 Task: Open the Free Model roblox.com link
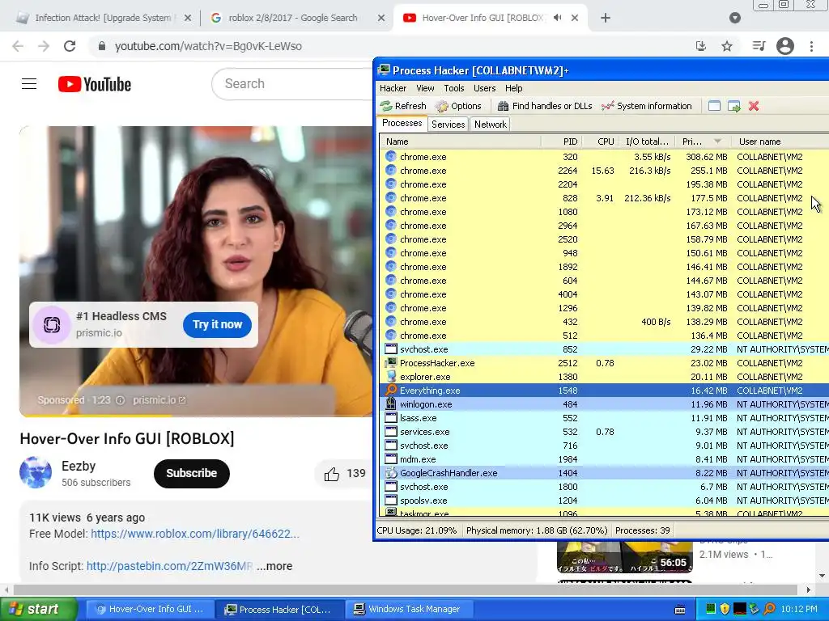(195, 534)
